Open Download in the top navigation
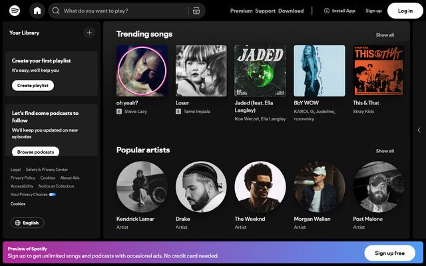Screen dimensions: 426x266 click(x=291, y=11)
